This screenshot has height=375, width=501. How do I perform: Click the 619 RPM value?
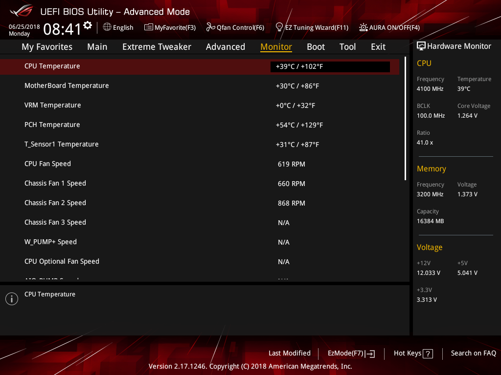292,164
